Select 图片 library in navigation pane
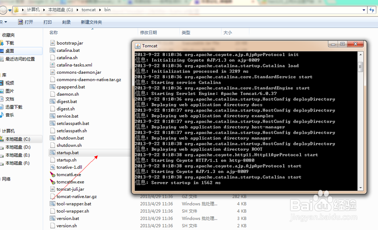This screenshot has height=230, width=378. click(10, 91)
